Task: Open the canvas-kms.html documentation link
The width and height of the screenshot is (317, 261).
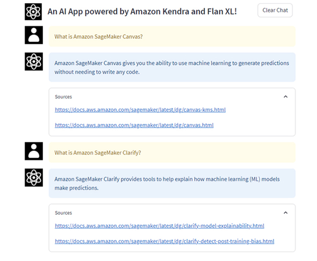Action: 140,110
